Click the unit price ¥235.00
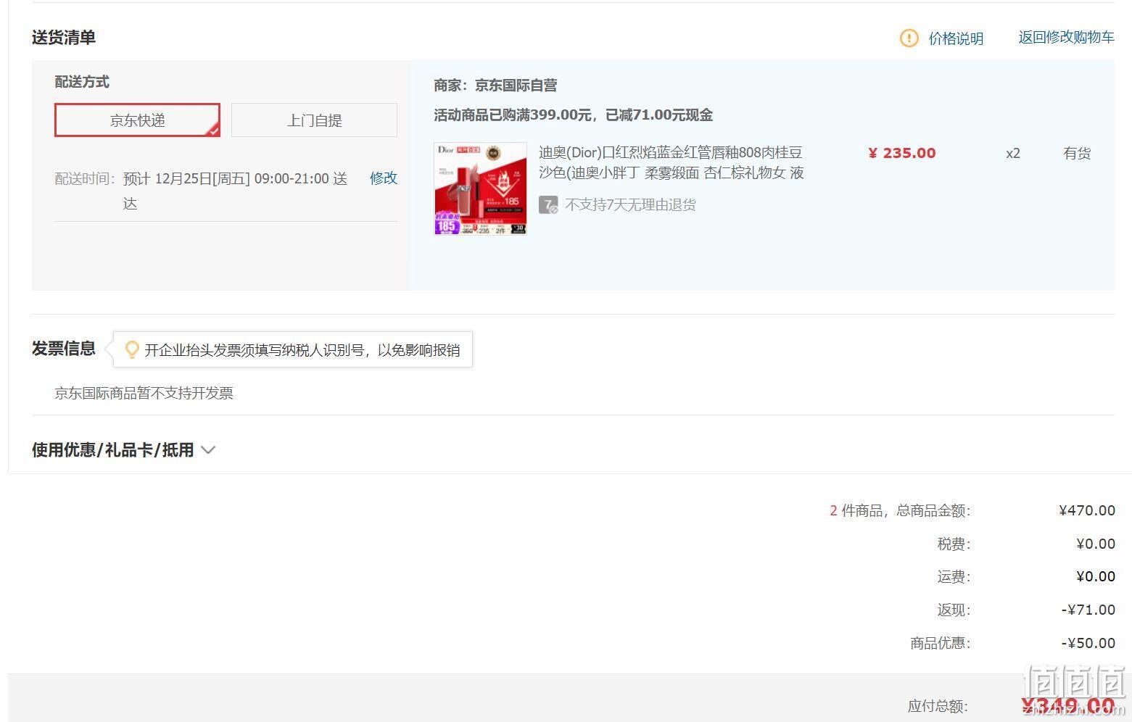This screenshot has height=722, width=1132. pos(901,153)
